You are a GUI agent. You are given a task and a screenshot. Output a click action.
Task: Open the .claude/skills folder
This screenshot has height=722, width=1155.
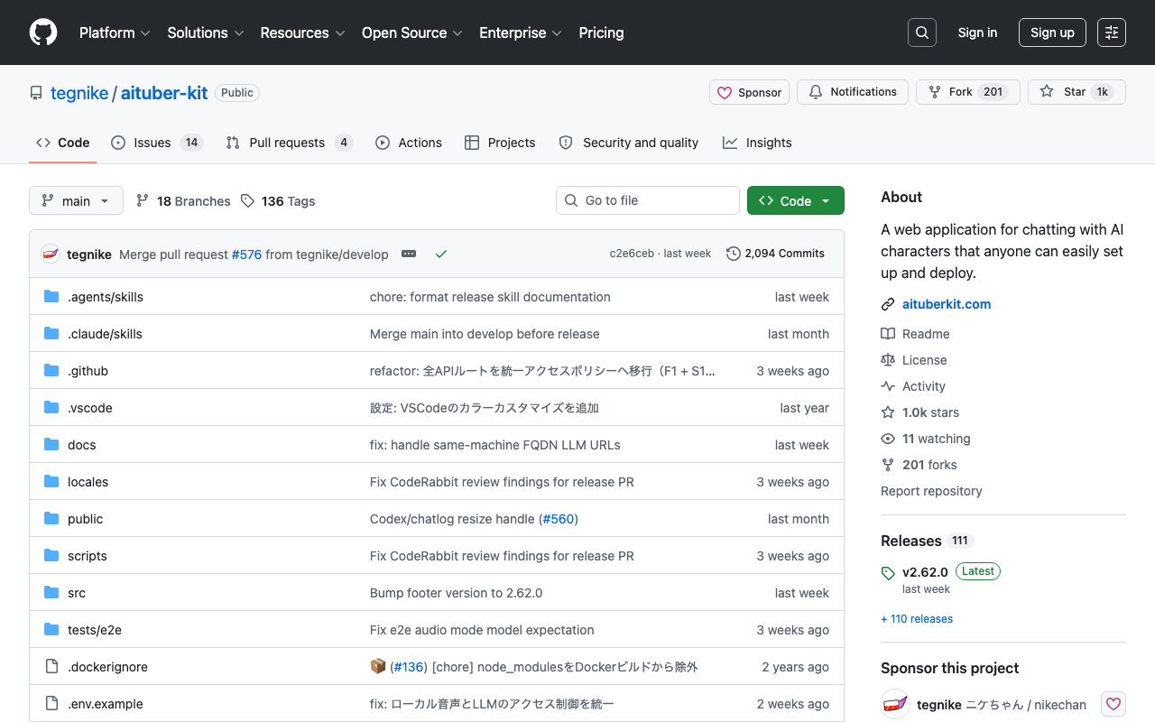(x=105, y=334)
